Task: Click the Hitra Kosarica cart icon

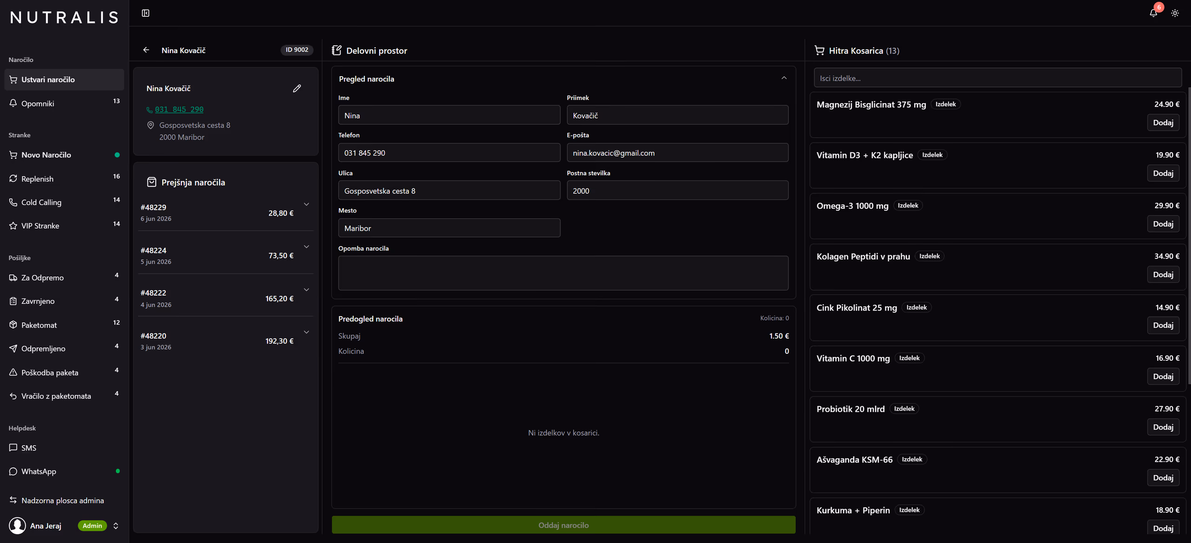Action: [x=819, y=50]
